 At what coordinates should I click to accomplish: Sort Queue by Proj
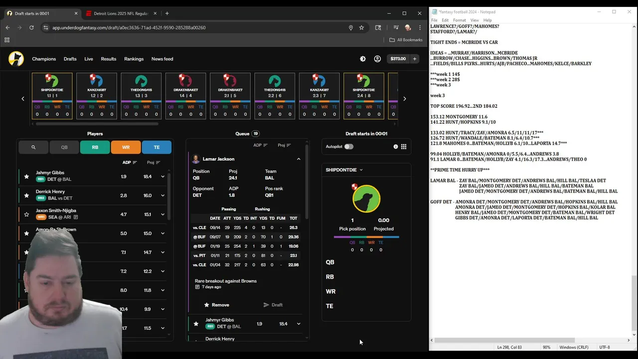coord(284,145)
